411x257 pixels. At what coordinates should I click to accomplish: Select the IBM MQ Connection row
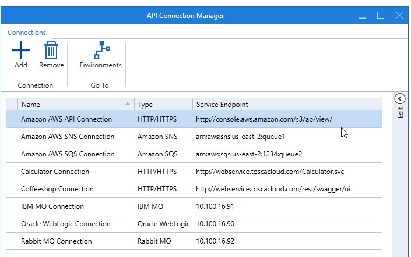pos(194,206)
